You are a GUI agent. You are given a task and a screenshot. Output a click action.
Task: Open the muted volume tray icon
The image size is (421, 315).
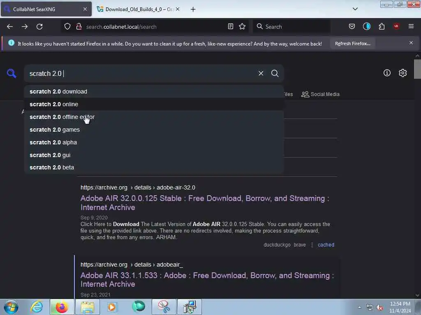click(x=379, y=308)
